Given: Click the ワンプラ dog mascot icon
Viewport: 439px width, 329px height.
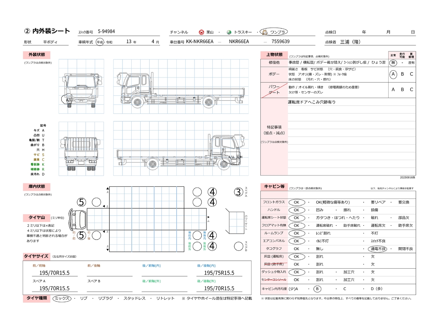Looking at the screenshot, I should coord(264,32).
